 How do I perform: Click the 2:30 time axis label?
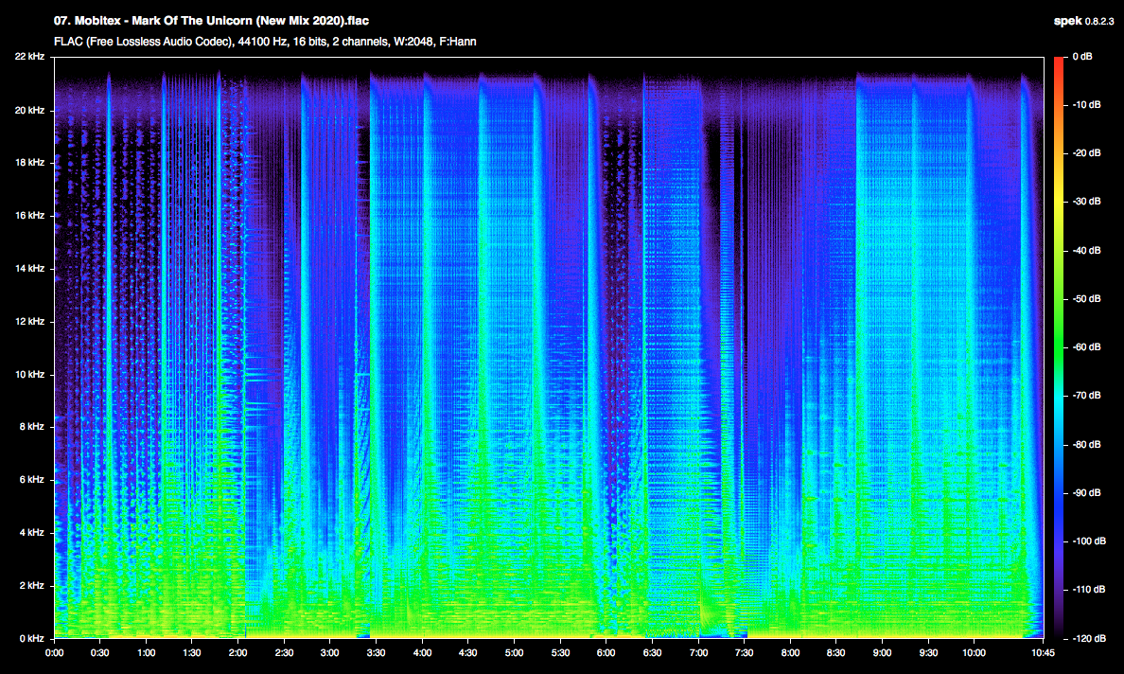click(x=285, y=652)
